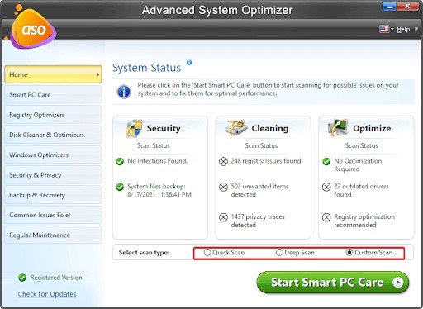Viewport: 423px width, 309px height.
Task: Click the Security shield icon
Action: (134, 128)
